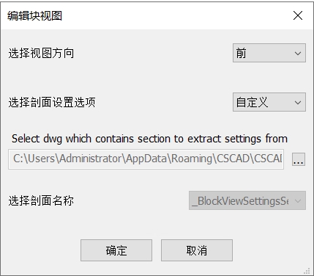This screenshot has height=276, width=314.
Task: Click the 选择剖面名称 label
Action: [41, 200]
